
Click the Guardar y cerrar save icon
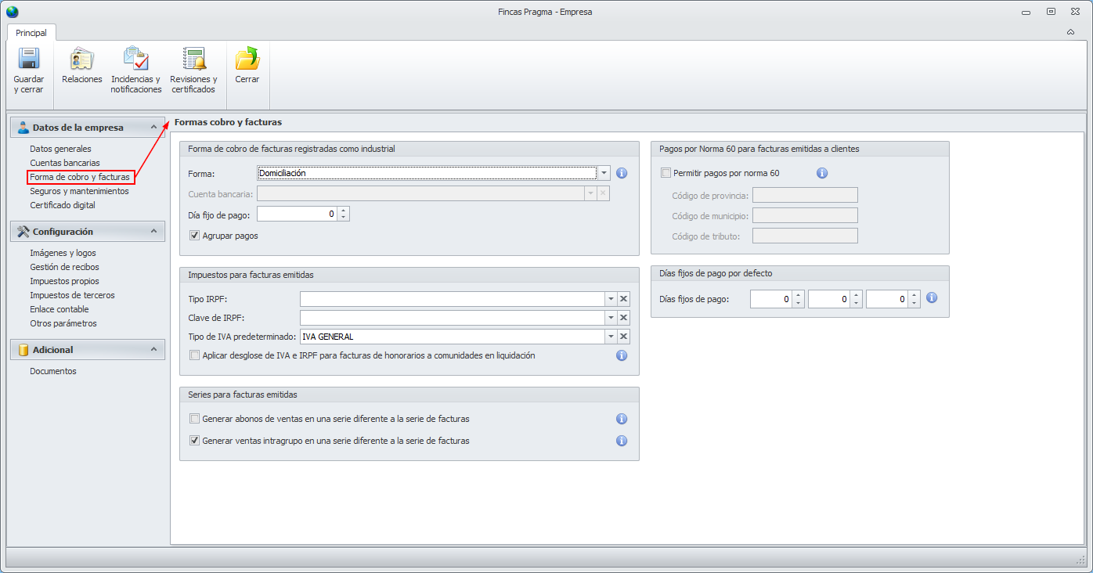pos(29,59)
